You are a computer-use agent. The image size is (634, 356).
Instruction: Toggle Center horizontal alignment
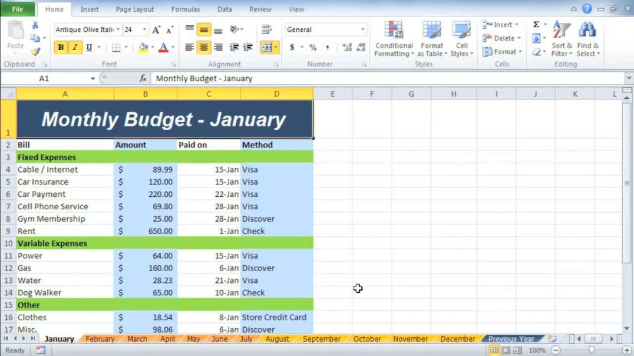coord(204,47)
